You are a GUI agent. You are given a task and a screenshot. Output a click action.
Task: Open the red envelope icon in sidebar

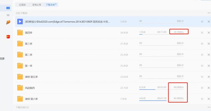tap(8, 37)
